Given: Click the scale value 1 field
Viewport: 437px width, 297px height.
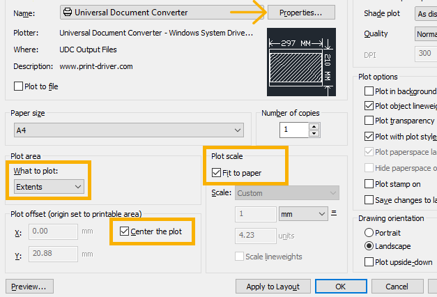Looking at the screenshot, I should [256, 214].
